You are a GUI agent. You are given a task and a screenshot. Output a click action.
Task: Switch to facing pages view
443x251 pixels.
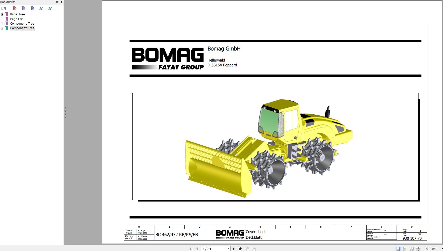point(411,249)
